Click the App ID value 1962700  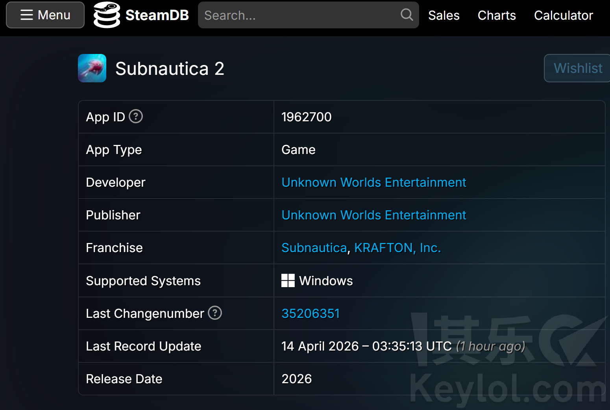pos(306,117)
